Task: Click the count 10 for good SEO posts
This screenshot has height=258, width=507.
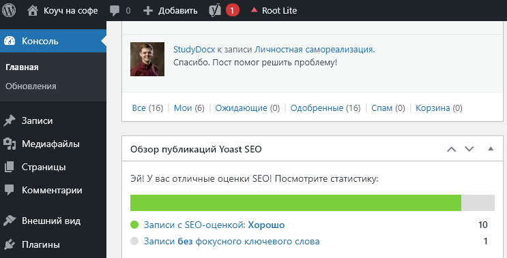Action: click(x=482, y=225)
